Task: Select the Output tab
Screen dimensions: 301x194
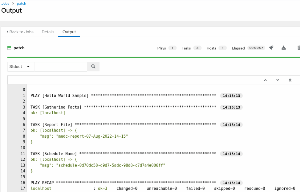Action: click(x=69, y=32)
